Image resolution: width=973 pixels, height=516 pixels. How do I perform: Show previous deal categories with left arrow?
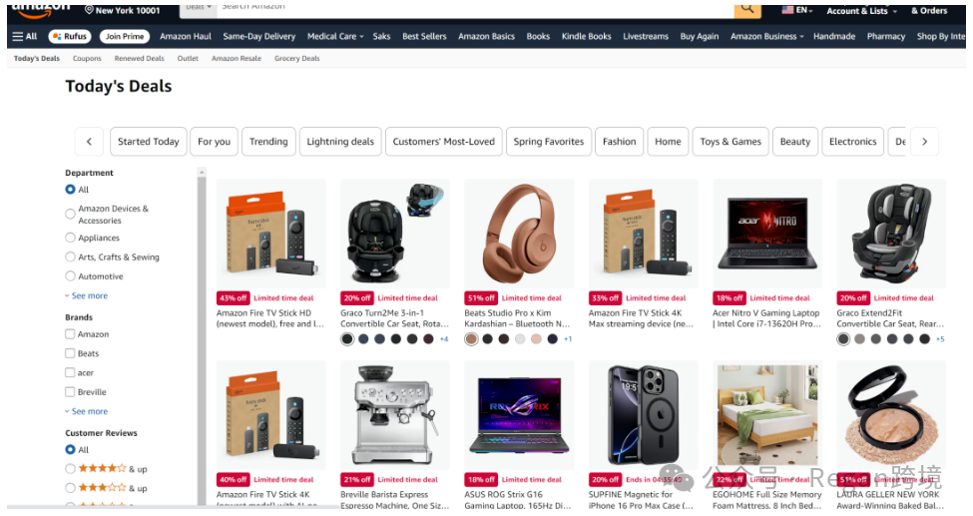coord(90,142)
